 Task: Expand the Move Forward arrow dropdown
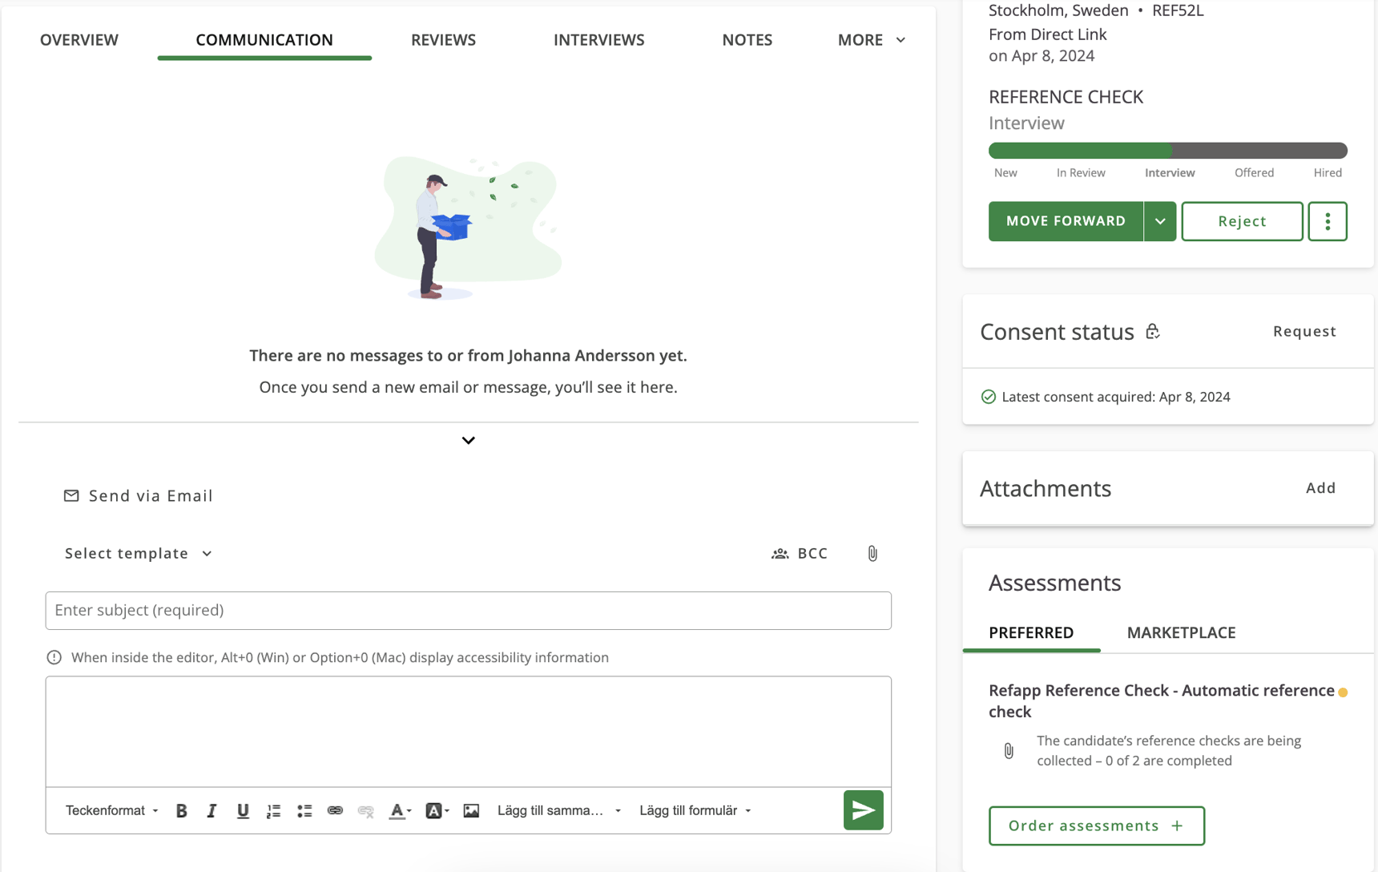pyautogui.click(x=1159, y=221)
